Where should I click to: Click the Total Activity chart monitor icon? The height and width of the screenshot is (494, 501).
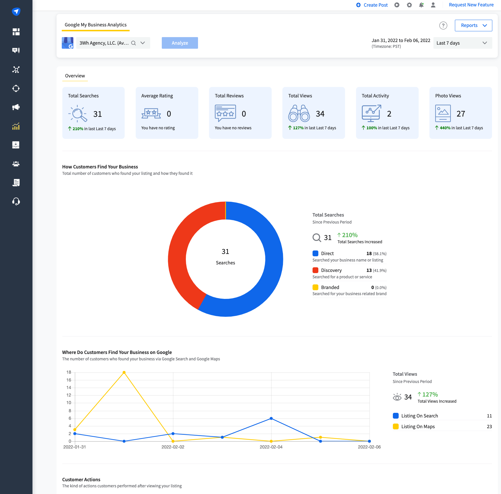371,113
